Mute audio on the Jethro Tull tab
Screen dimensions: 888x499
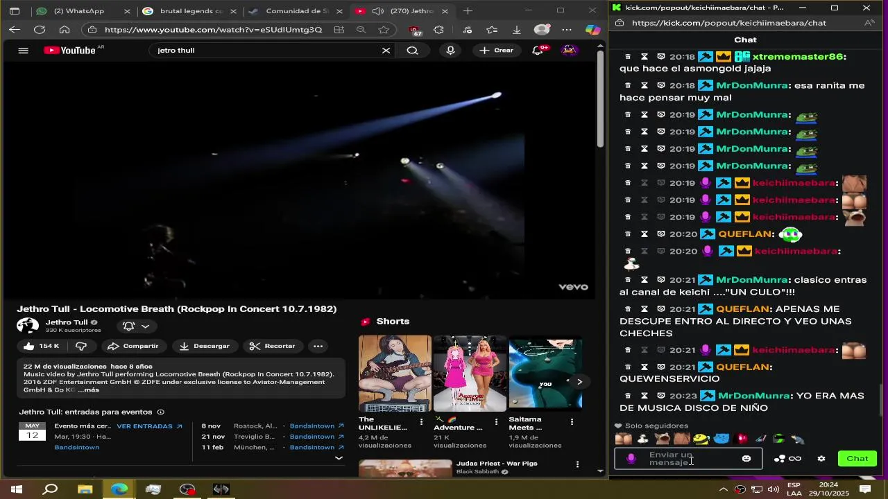coord(378,11)
